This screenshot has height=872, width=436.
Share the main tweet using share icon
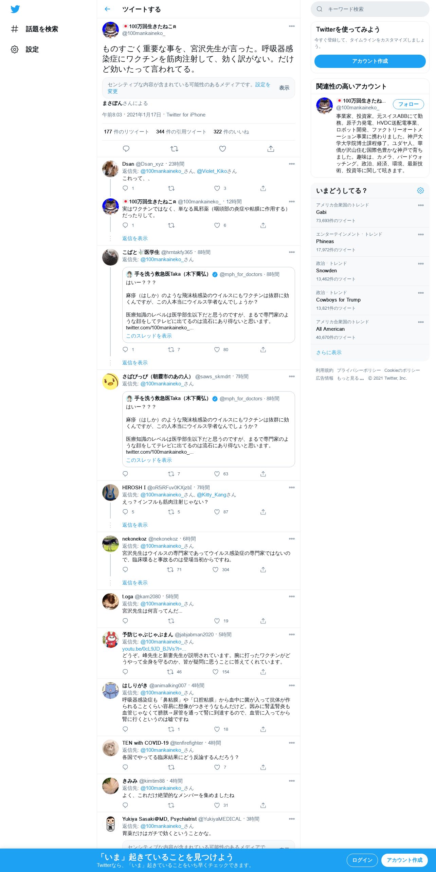tap(271, 149)
